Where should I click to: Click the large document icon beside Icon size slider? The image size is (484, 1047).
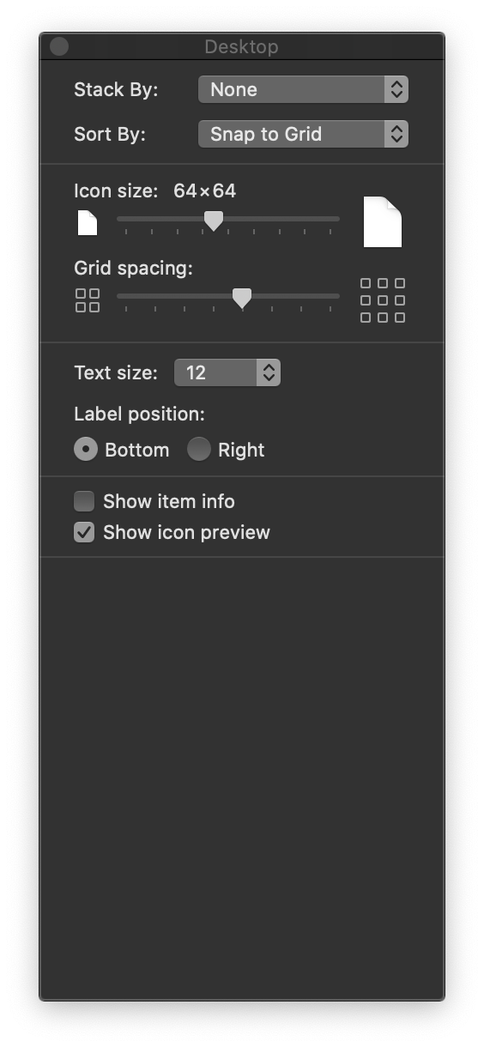(383, 221)
